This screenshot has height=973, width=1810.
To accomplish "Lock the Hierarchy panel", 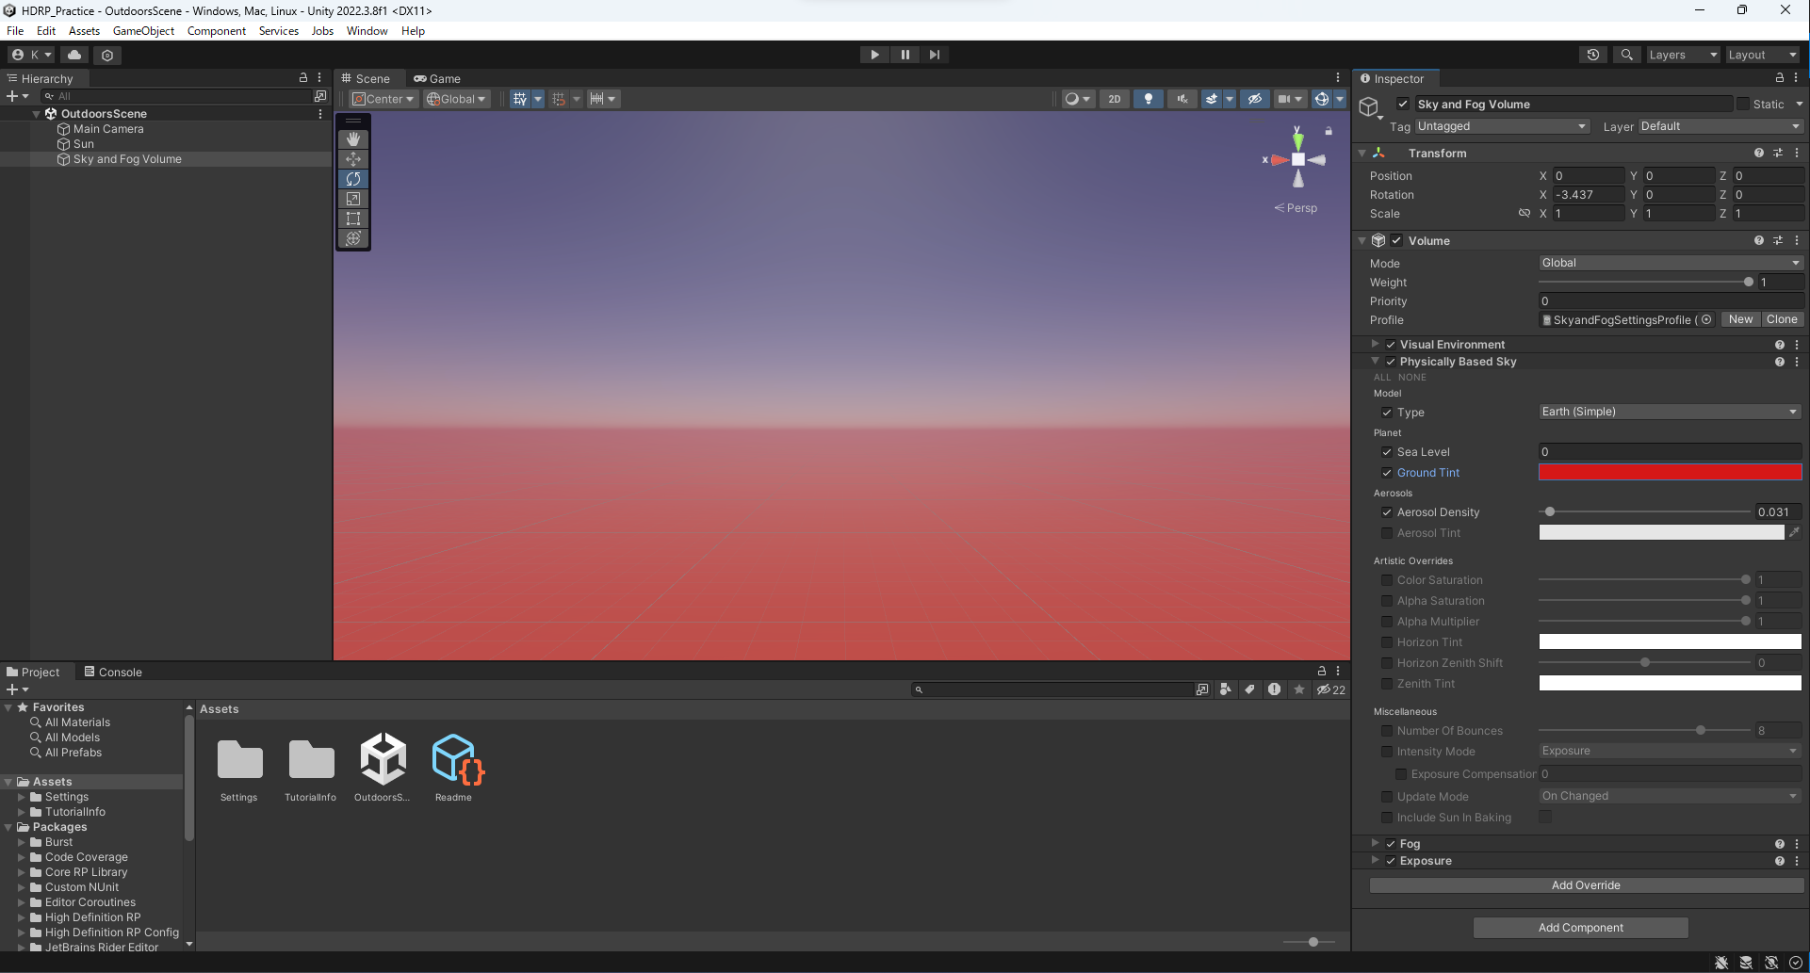I will coord(303,78).
